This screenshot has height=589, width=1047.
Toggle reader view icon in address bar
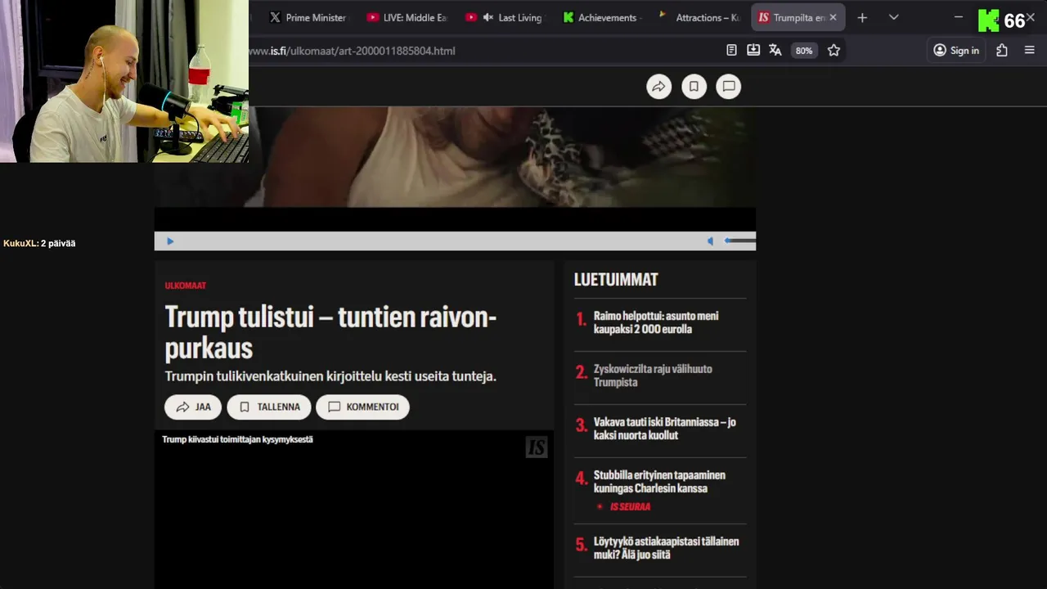click(x=731, y=50)
